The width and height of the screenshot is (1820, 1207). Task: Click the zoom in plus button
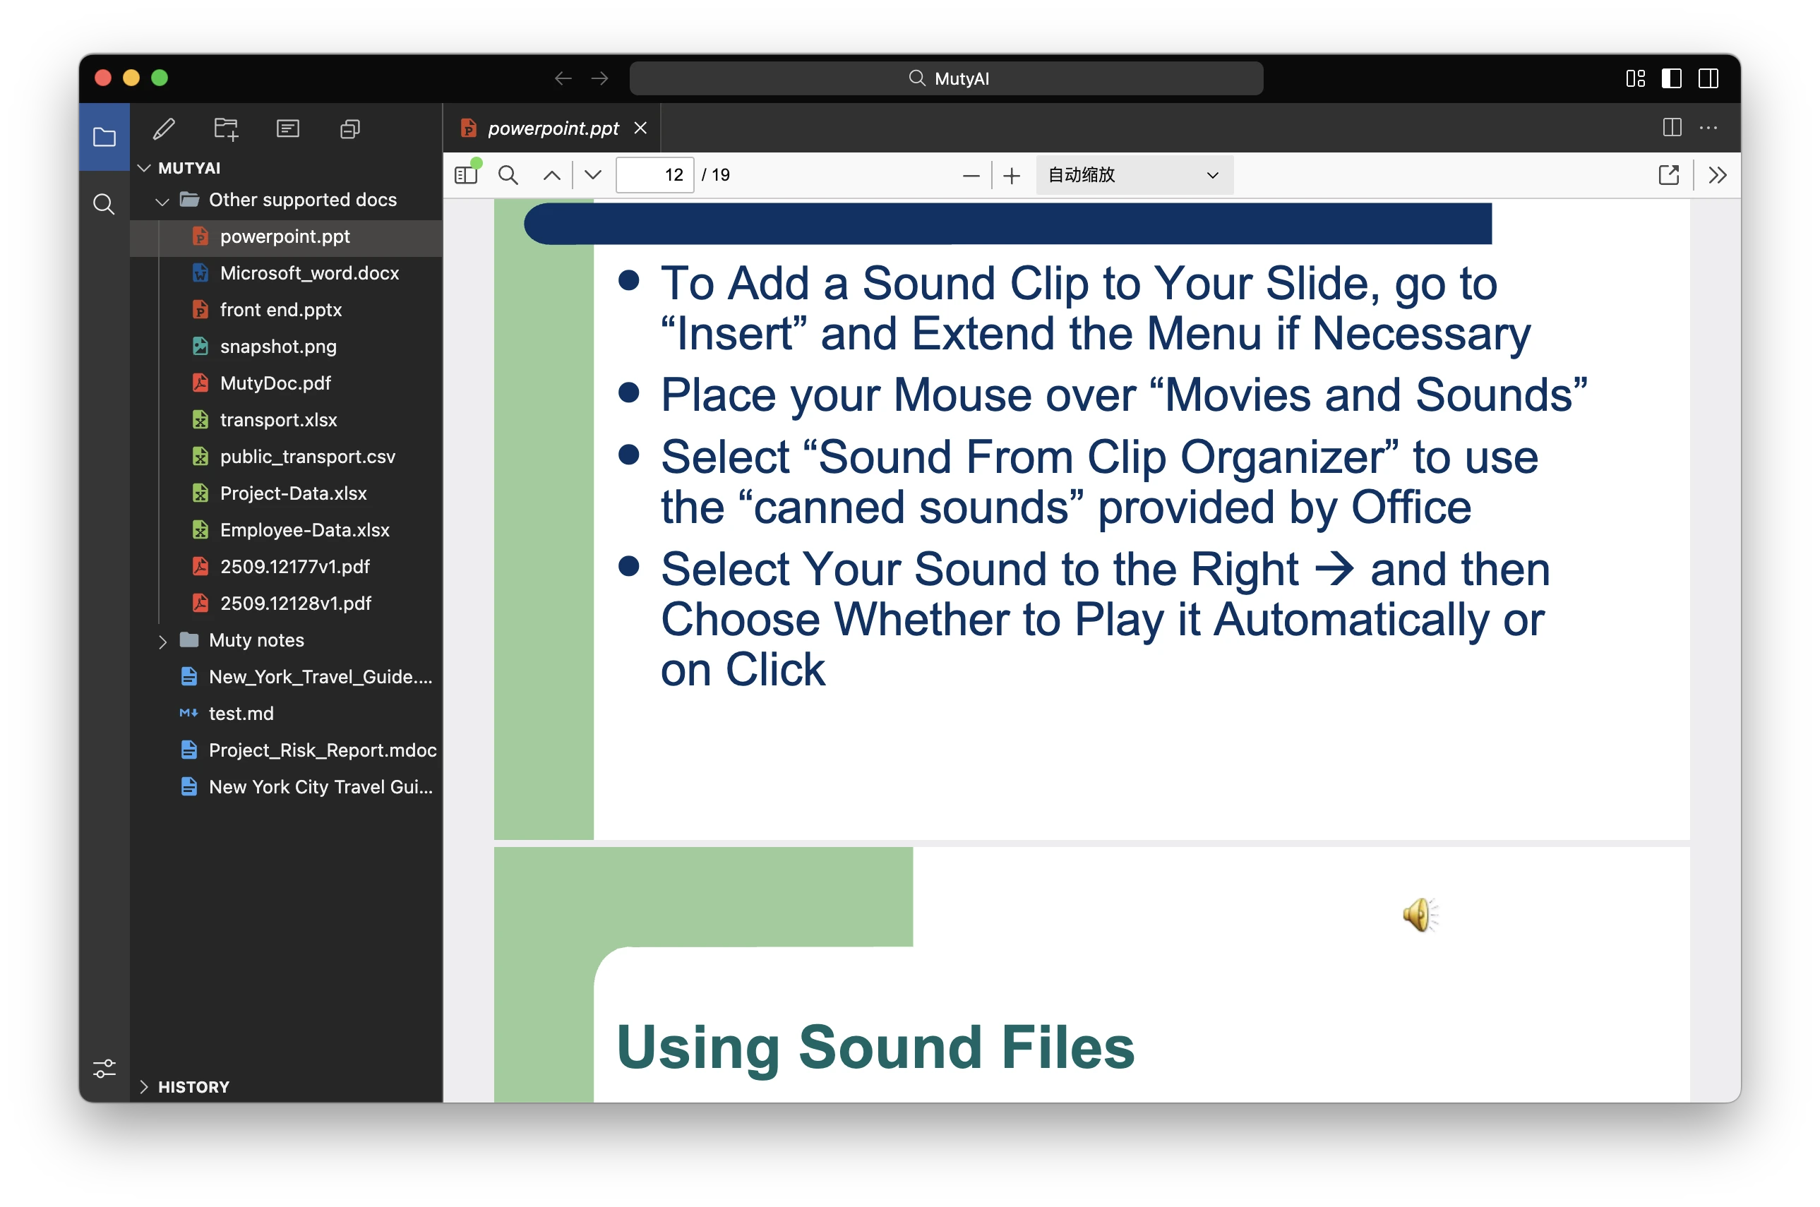1012,176
